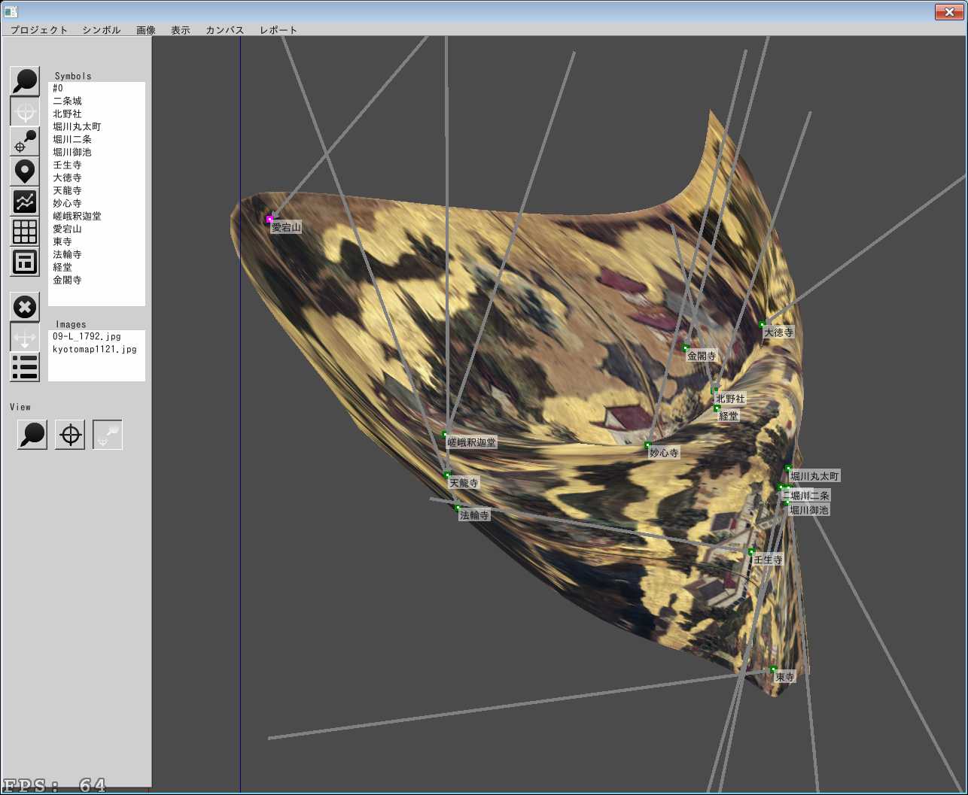Open the プロジェクト menu
This screenshot has height=795, width=968.
pos(39,30)
